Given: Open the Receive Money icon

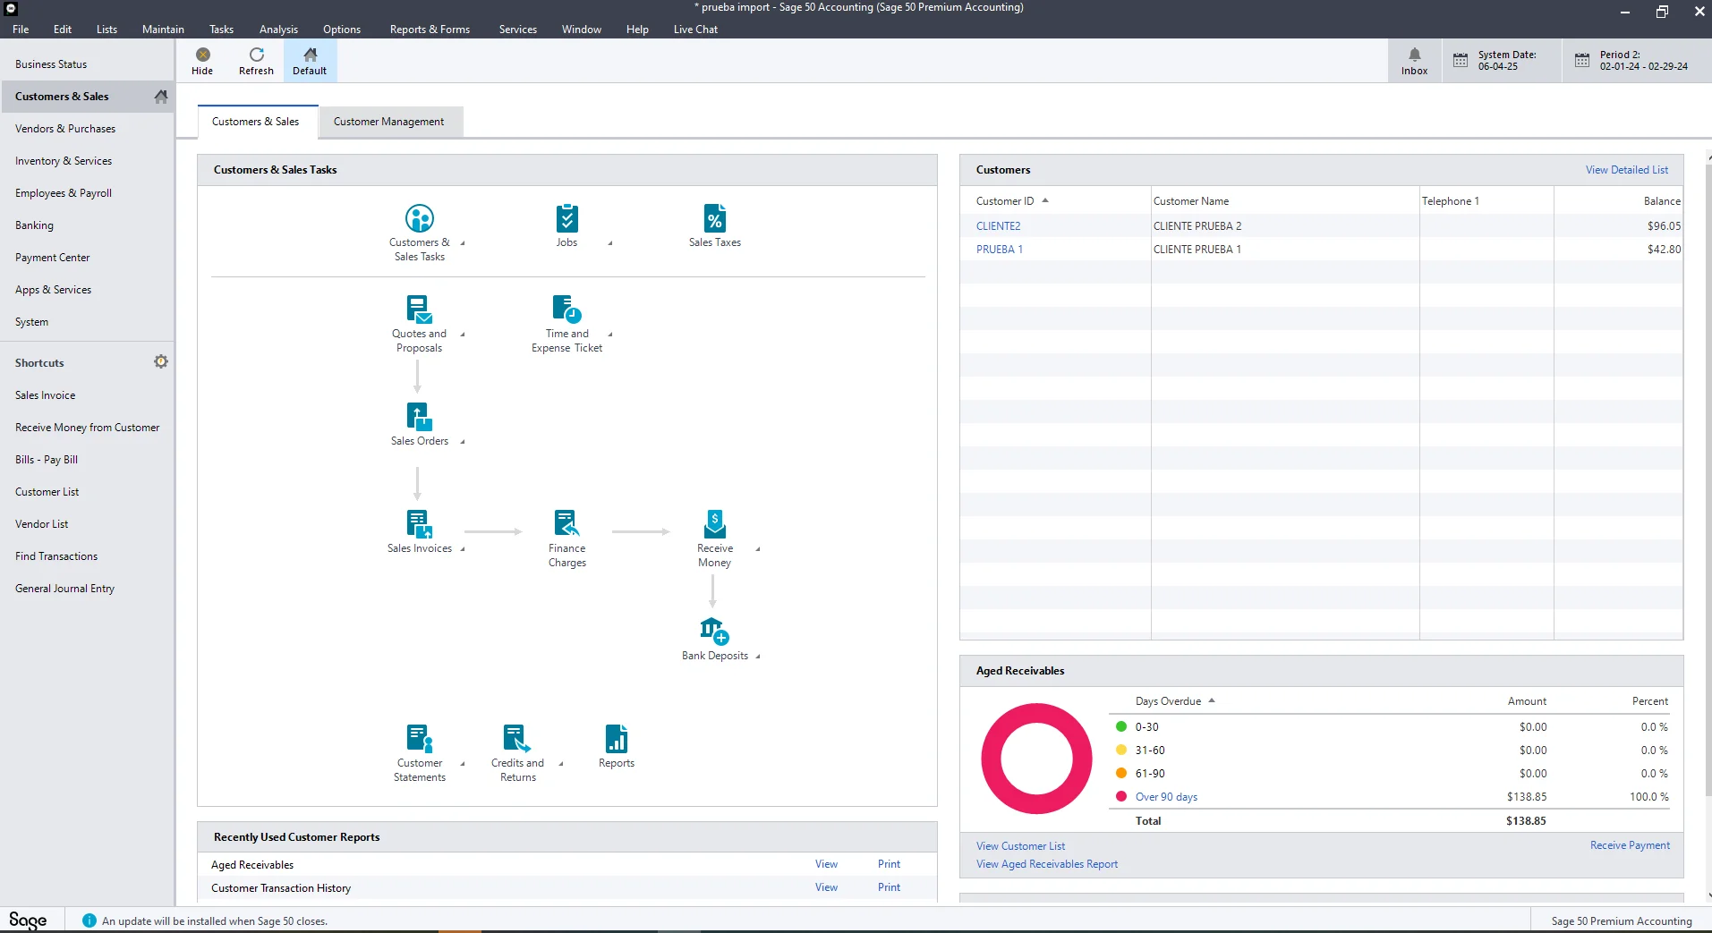Looking at the screenshot, I should pyautogui.click(x=714, y=524).
